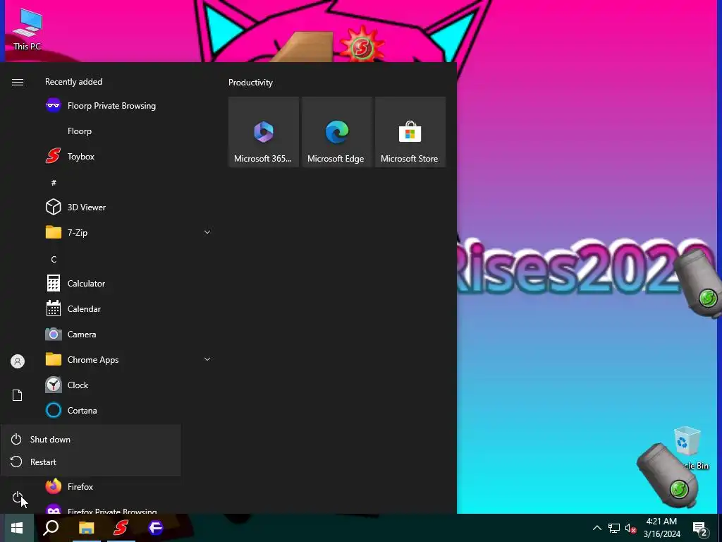Screen dimensions: 722x542
Task: Click the Windows Start button
Action: point(17,528)
